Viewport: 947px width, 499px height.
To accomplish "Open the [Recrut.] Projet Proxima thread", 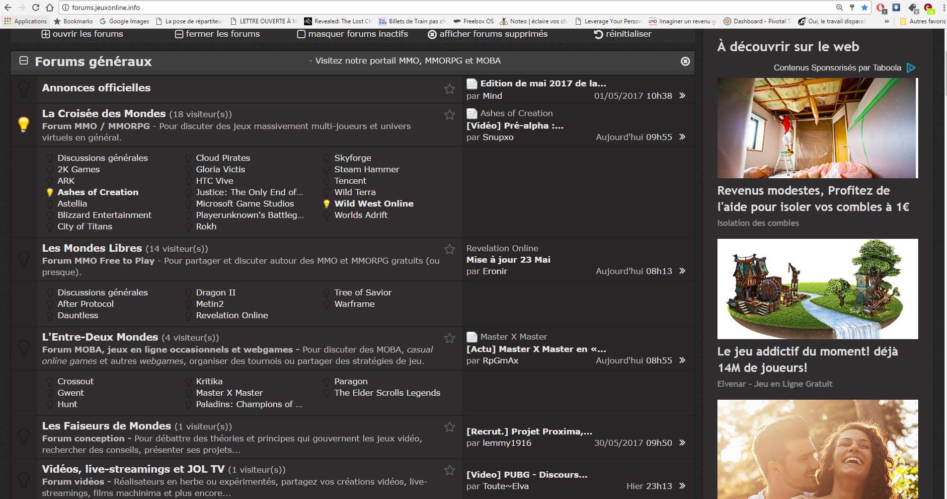I will pos(529,431).
